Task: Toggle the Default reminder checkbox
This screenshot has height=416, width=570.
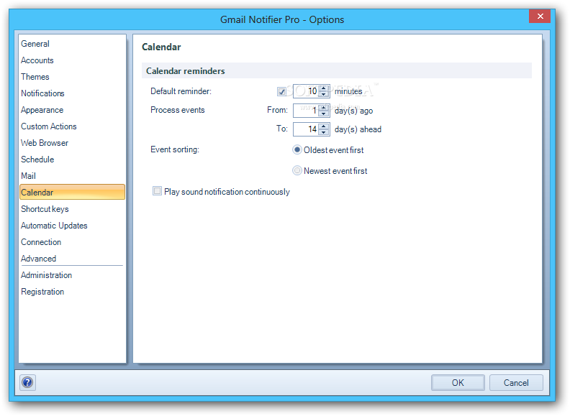Action: pyautogui.click(x=281, y=91)
